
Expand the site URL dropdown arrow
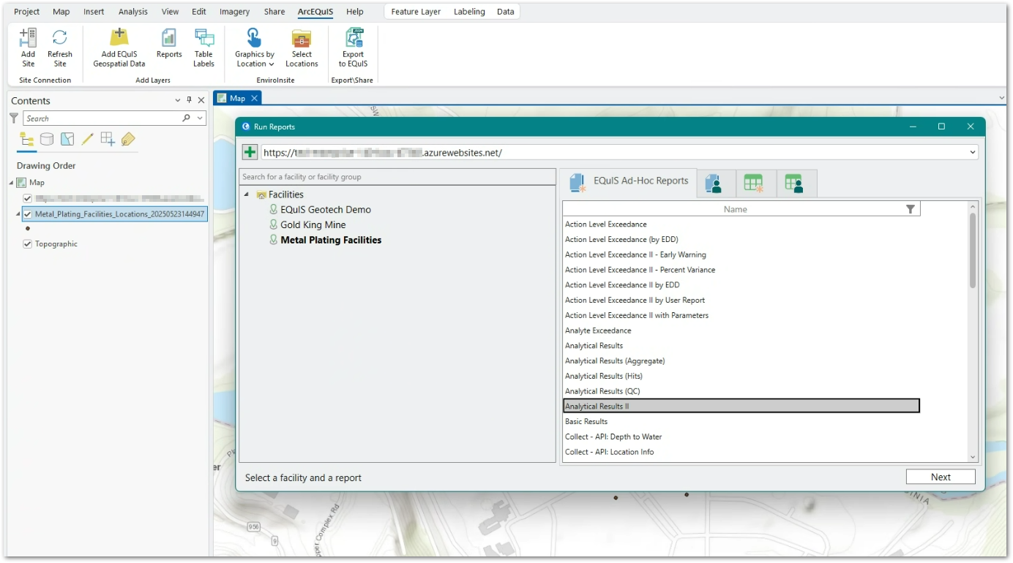pos(973,152)
